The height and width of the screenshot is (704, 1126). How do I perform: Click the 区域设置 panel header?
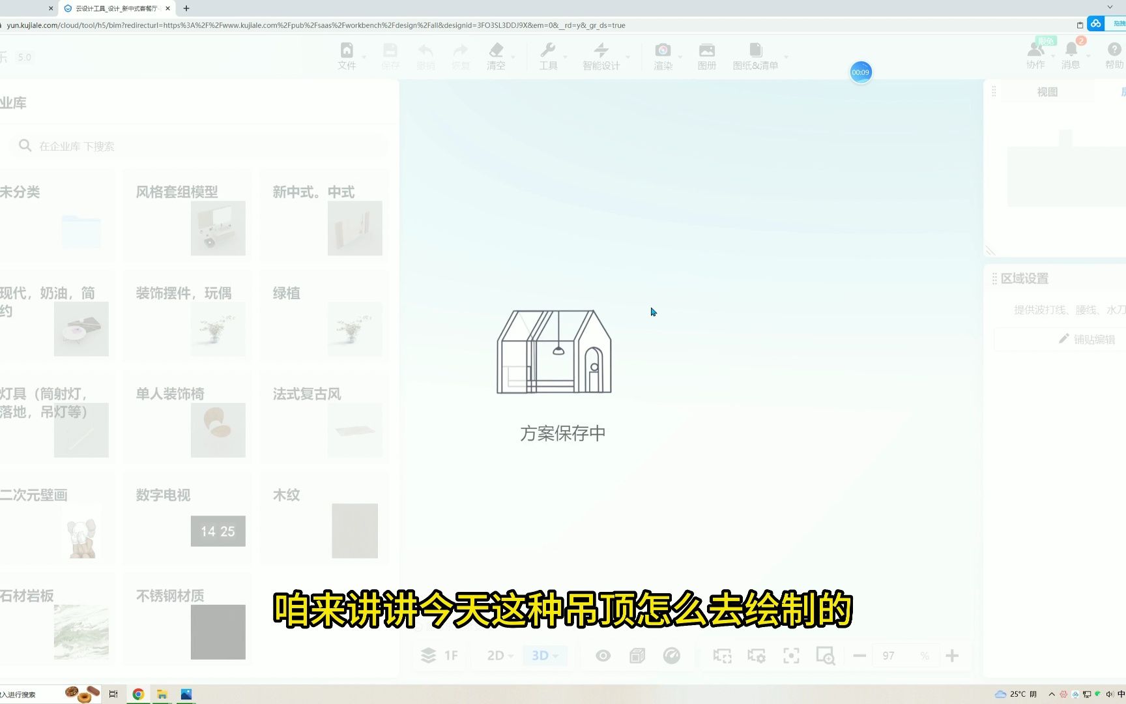pyautogui.click(x=1024, y=278)
